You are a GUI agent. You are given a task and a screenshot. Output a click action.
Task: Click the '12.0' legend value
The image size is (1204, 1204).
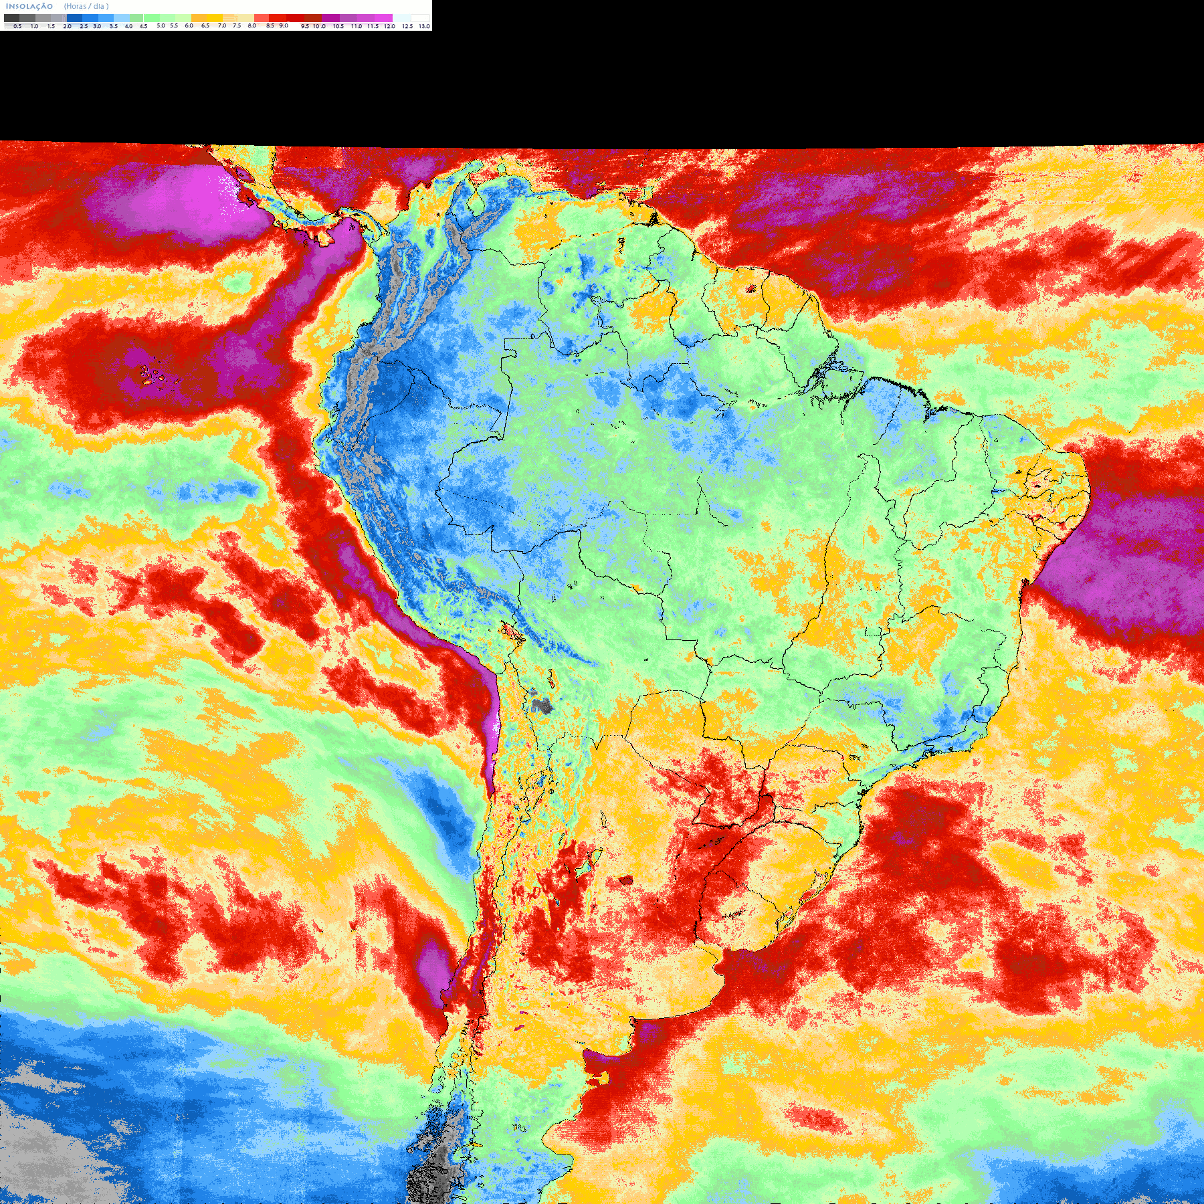[389, 26]
